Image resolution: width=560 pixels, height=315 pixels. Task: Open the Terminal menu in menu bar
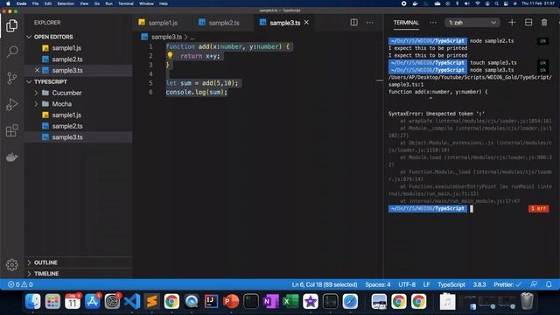126,3
